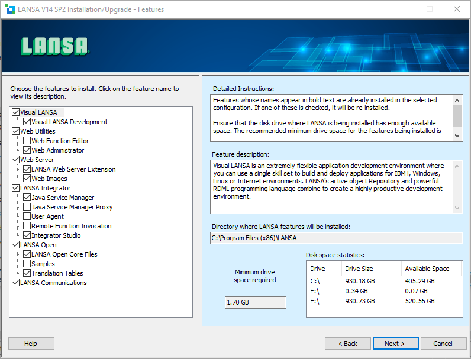Viewport: 471px width, 359px height.
Task: Enable the Web Function Editor checkbox
Action: point(27,141)
